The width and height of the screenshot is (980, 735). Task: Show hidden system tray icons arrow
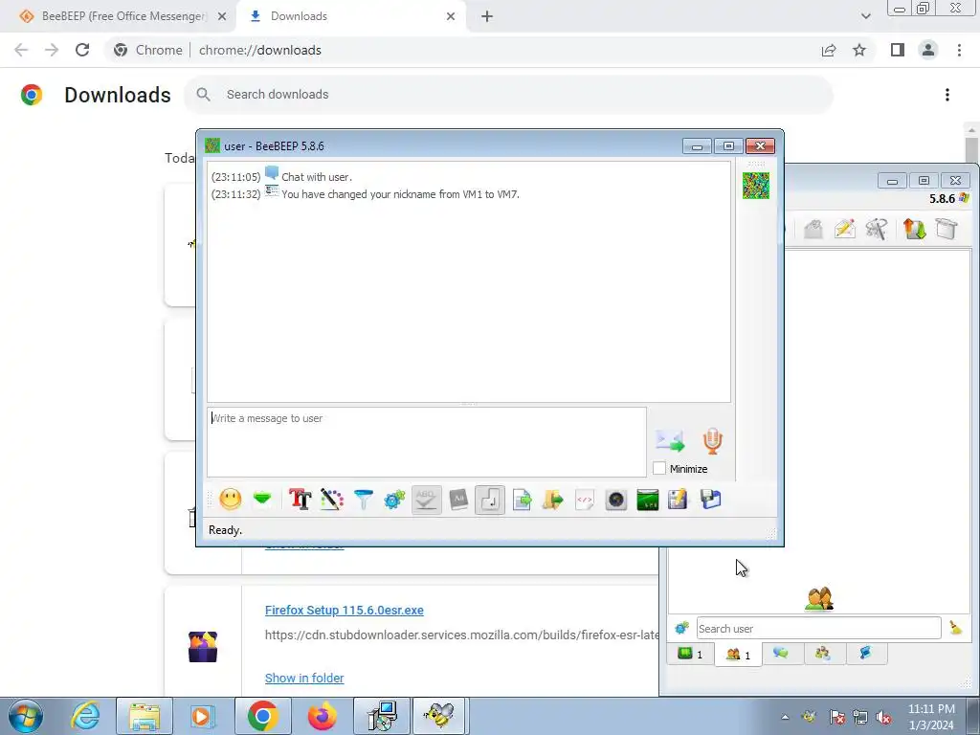[x=785, y=717]
